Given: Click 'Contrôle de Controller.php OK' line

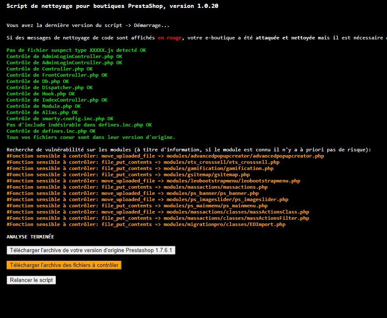Looking at the screenshot, I should click(x=50, y=69).
